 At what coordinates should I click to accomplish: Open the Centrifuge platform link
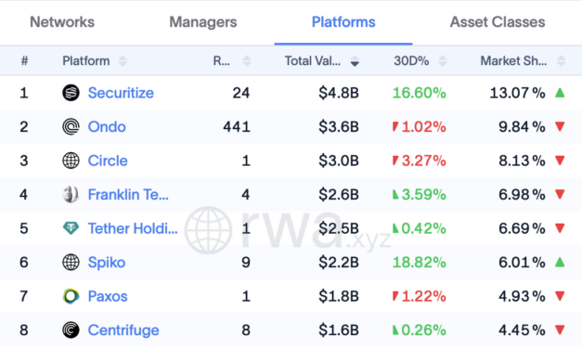[123, 330]
